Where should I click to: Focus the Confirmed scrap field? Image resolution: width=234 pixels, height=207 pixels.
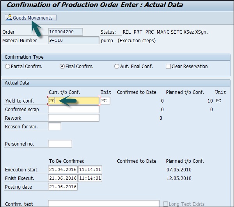click(73, 110)
